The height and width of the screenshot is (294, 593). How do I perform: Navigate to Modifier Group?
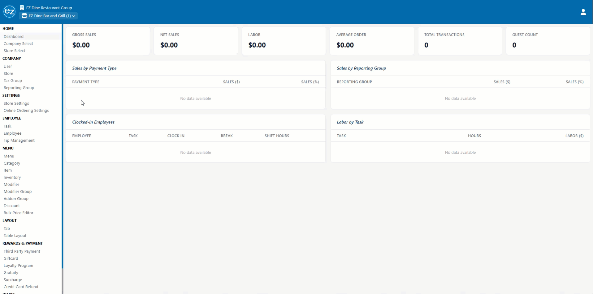click(x=18, y=191)
